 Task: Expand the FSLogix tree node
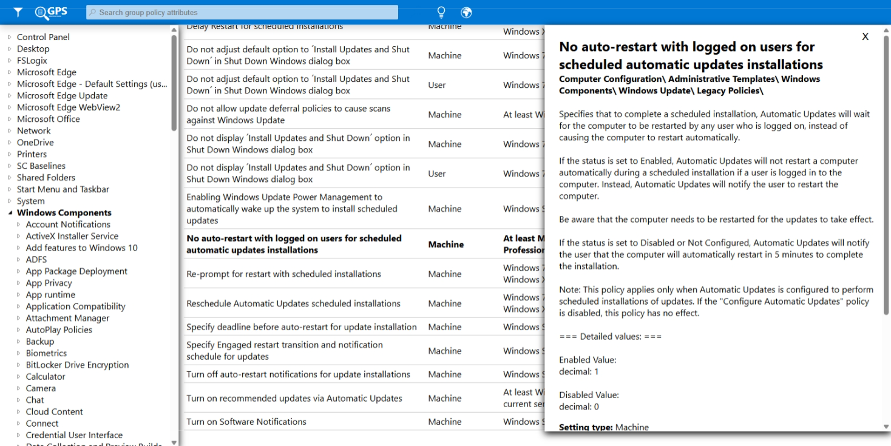tap(10, 61)
